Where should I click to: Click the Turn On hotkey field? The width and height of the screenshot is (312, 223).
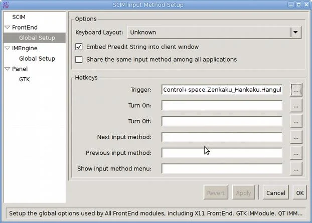click(x=222, y=105)
